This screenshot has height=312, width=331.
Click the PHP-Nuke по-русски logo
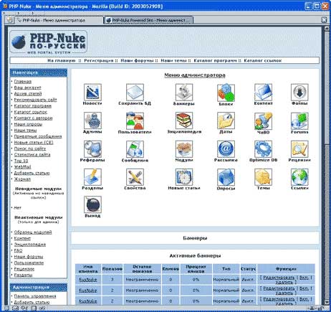(49, 42)
